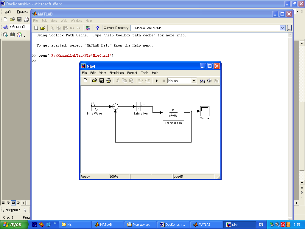
Task: Click MATLAB Help question mark icon
Action: (x=98, y=28)
